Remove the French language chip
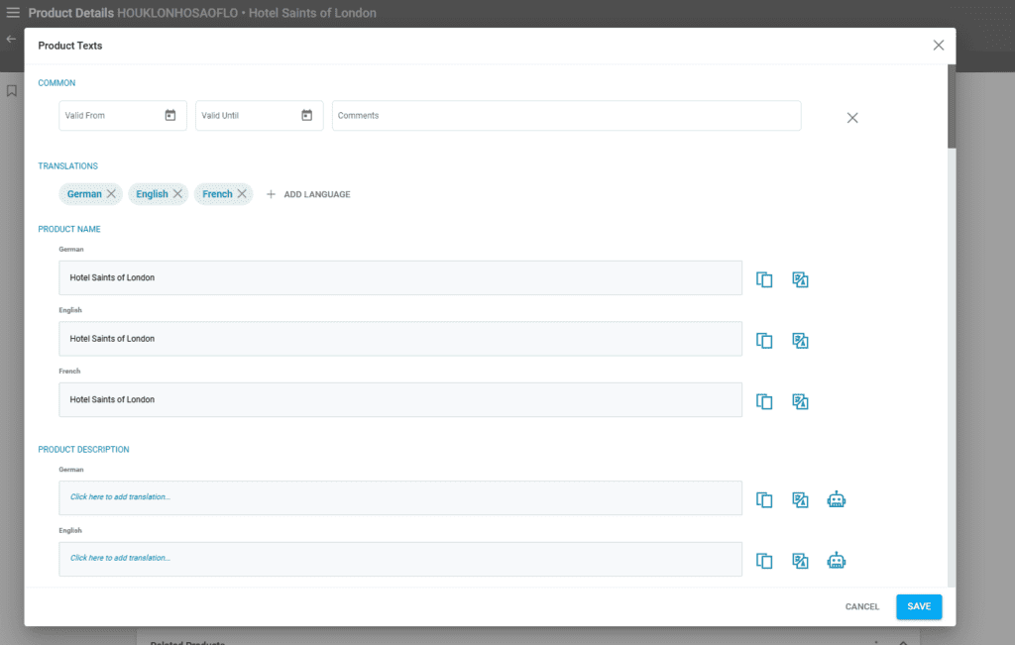This screenshot has height=645, width=1015. 242,194
